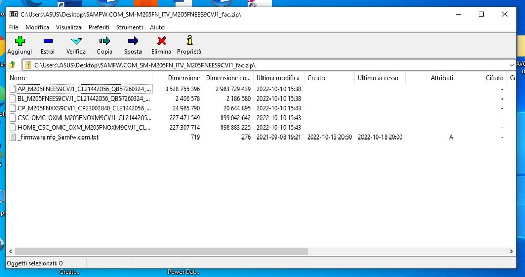Click last access date 2022-10-18 20:00
Image resolution: width=525 pixels, height=277 pixels.
(380, 137)
